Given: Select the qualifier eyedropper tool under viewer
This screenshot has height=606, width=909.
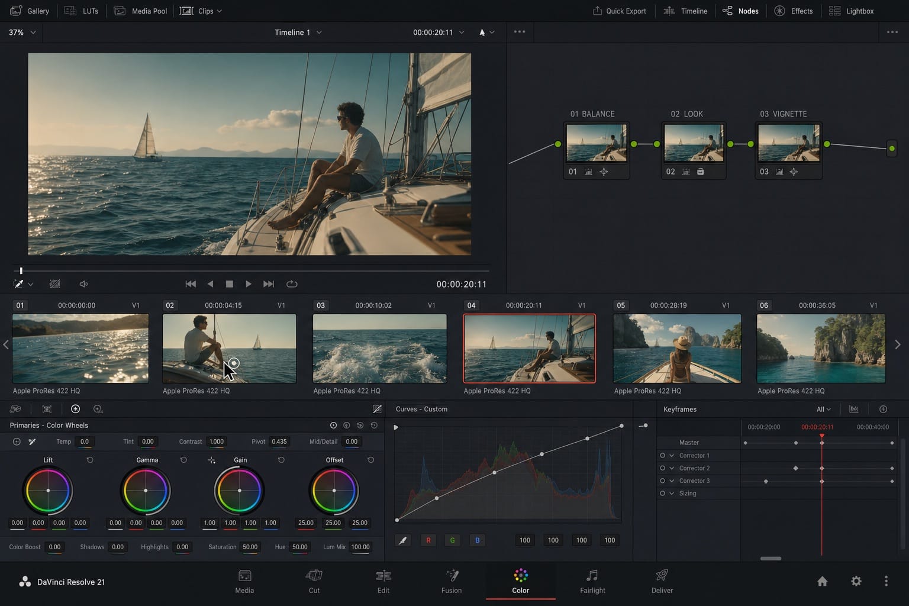Looking at the screenshot, I should [x=18, y=284].
